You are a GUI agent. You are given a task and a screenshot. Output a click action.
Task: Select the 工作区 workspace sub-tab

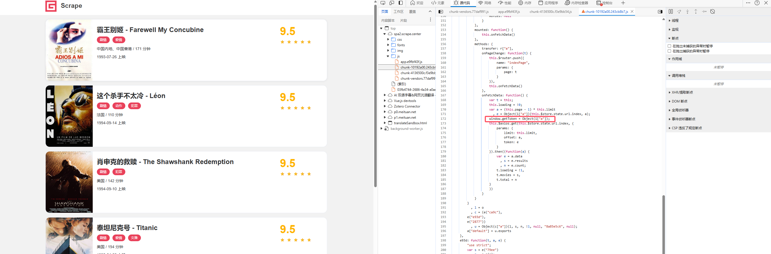click(398, 12)
